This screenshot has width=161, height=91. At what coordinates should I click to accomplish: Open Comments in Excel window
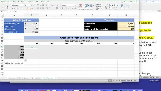coord(133,2)
